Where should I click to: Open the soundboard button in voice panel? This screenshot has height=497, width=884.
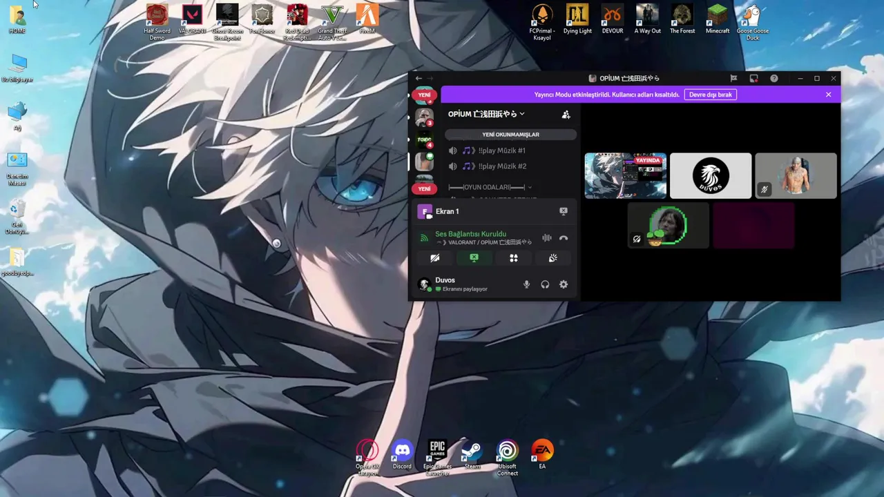point(553,258)
